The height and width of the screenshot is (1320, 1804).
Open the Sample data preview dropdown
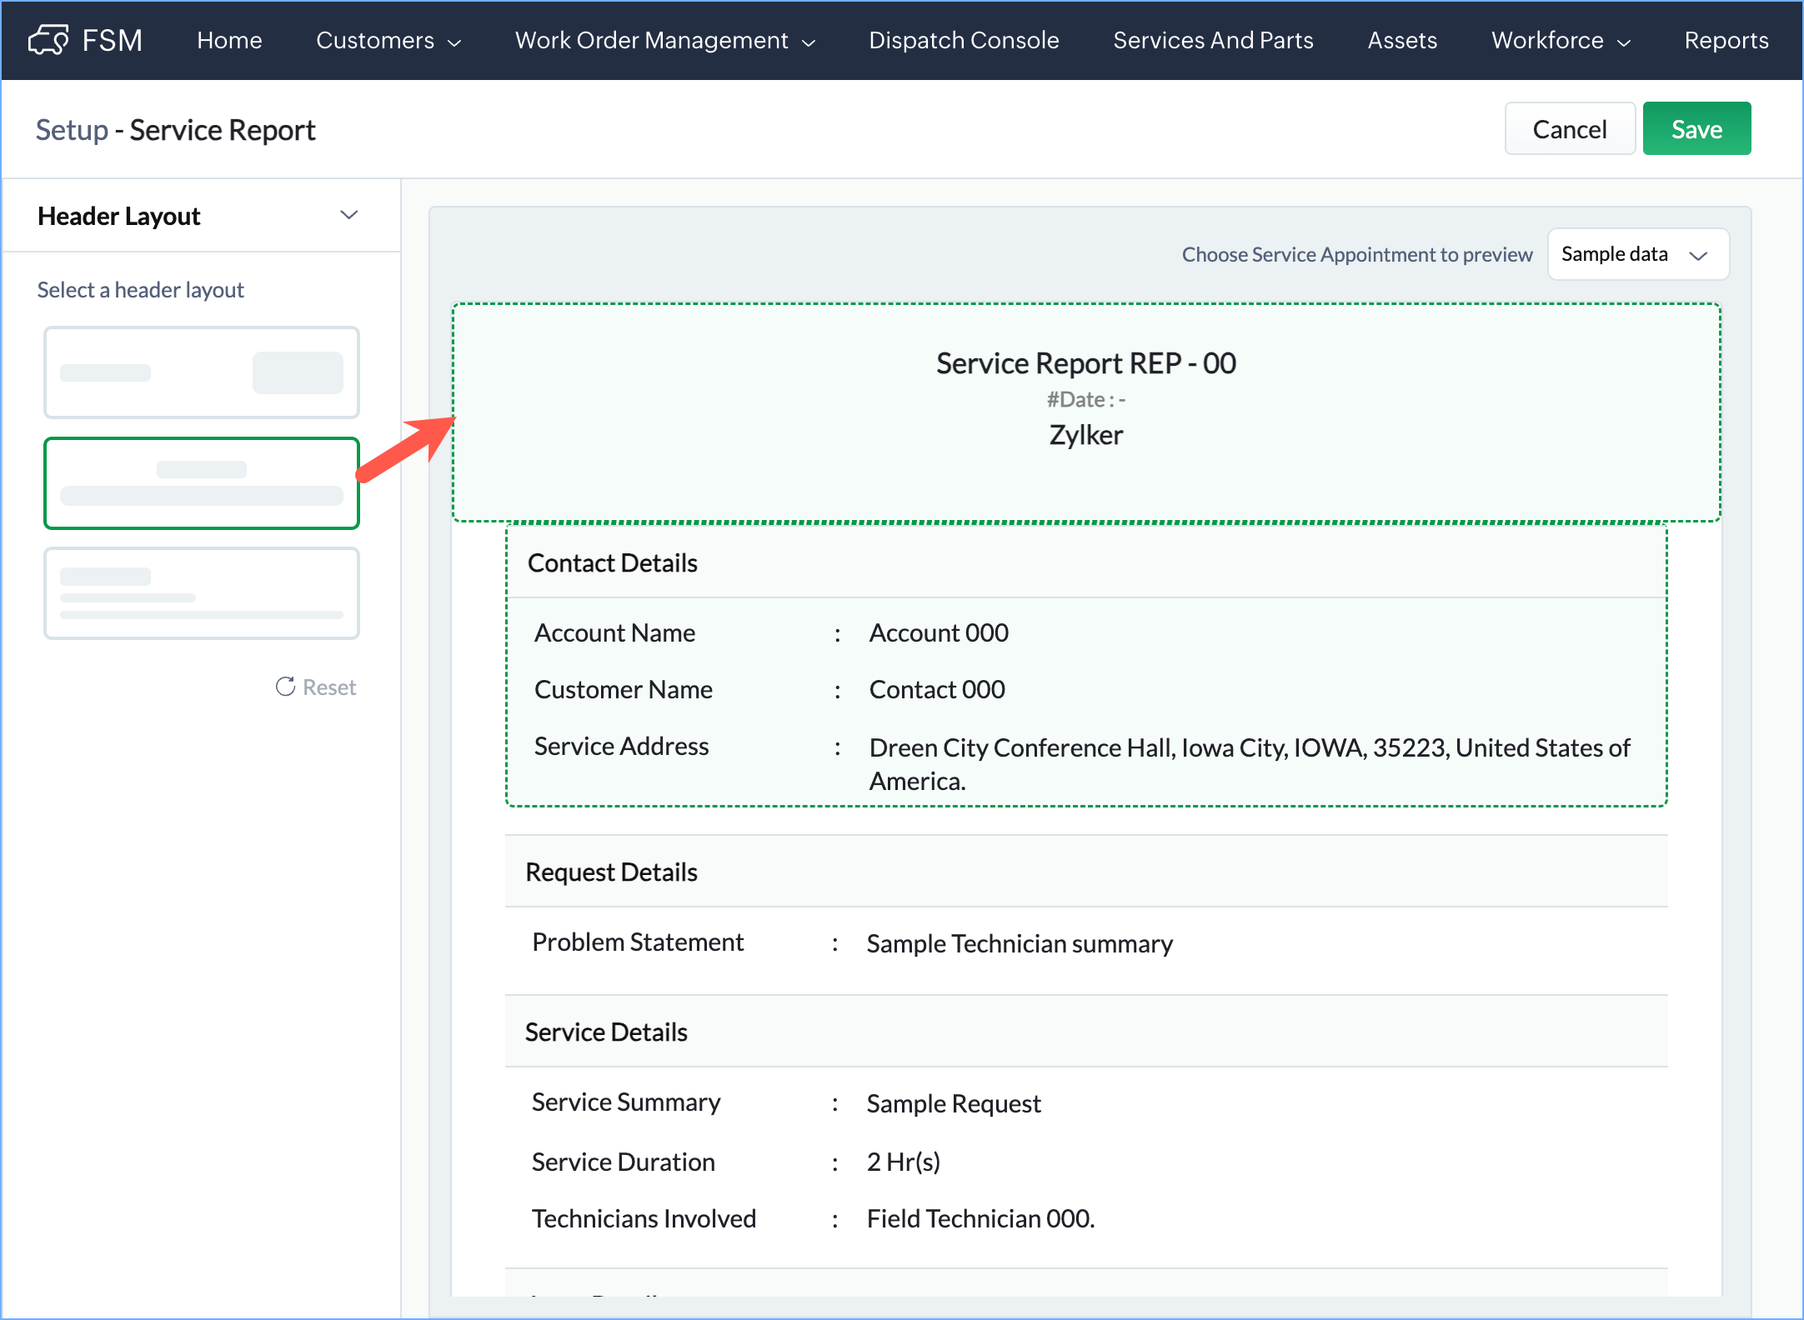coord(1637,254)
